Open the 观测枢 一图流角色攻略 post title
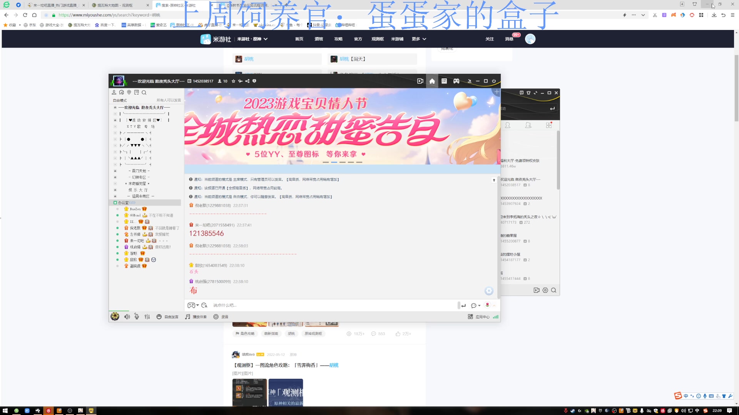739x415 pixels. tap(286, 365)
